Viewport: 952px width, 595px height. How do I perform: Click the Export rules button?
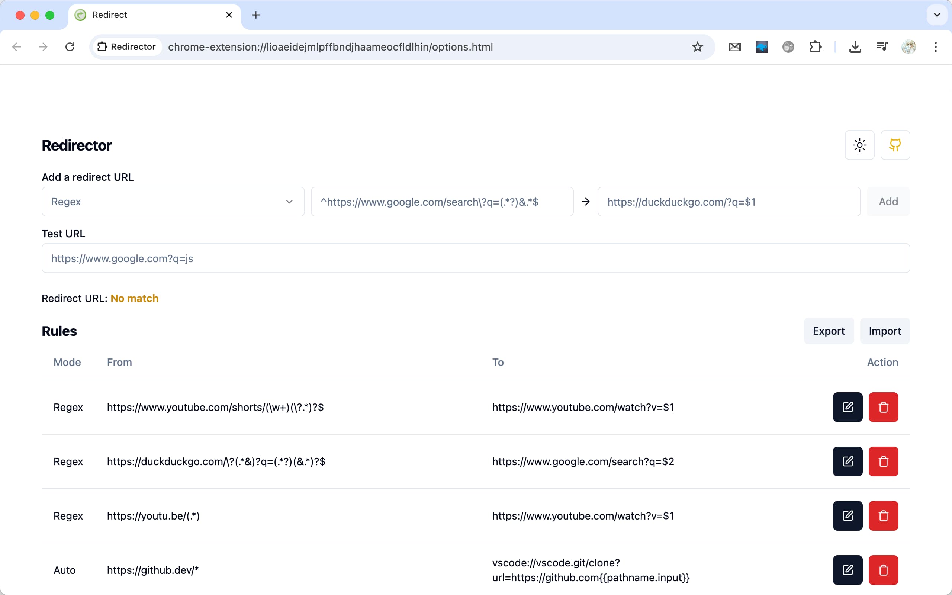pos(829,331)
